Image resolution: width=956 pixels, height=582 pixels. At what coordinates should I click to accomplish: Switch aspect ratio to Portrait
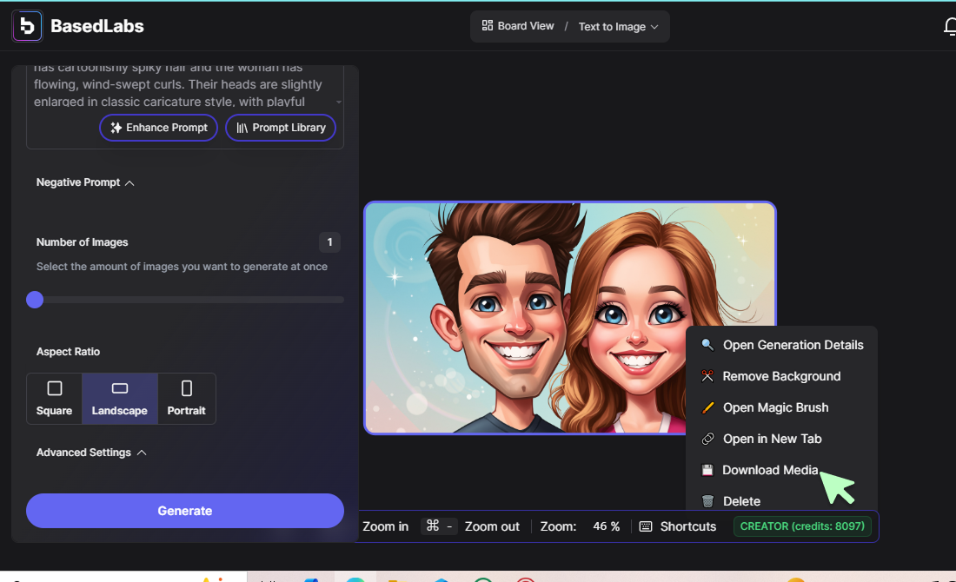[186, 399]
